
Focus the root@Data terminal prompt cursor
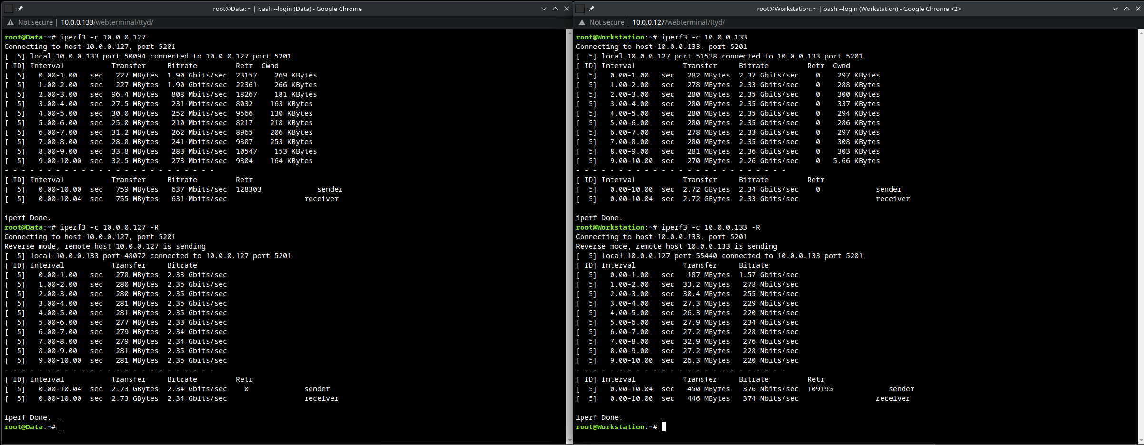[62, 427]
